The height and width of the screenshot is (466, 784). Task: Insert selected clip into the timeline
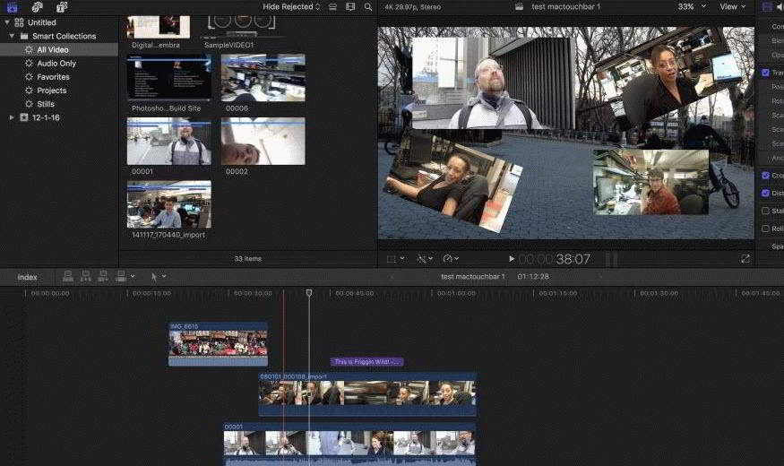coord(86,277)
